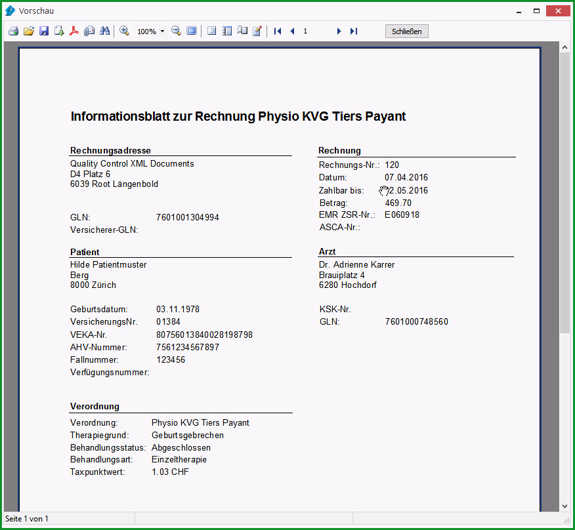The height and width of the screenshot is (530, 575).
Task: Open Find with the binoculars icon
Action: (104, 31)
